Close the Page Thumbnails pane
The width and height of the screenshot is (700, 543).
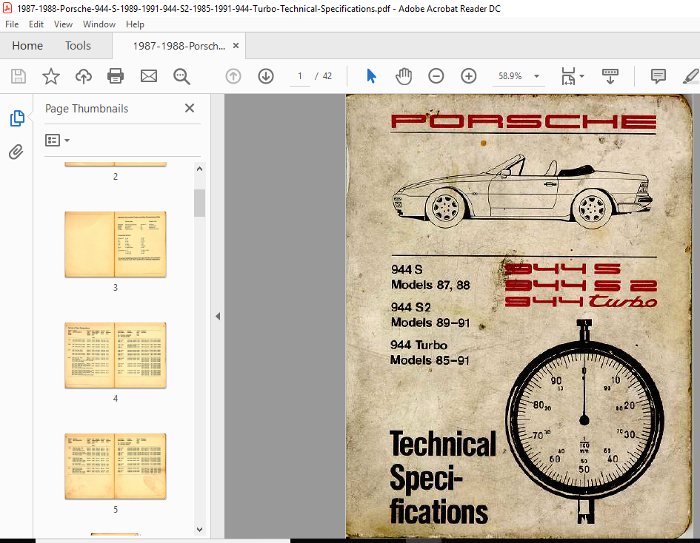point(190,108)
